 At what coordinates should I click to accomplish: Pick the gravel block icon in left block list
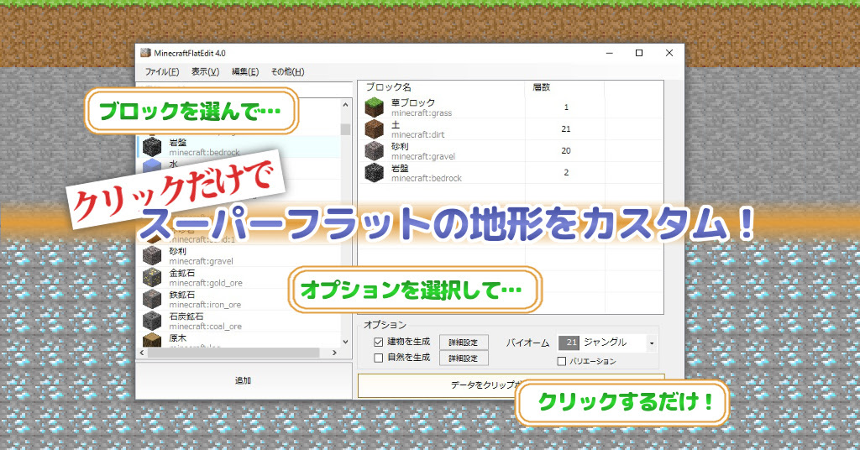pos(152,255)
